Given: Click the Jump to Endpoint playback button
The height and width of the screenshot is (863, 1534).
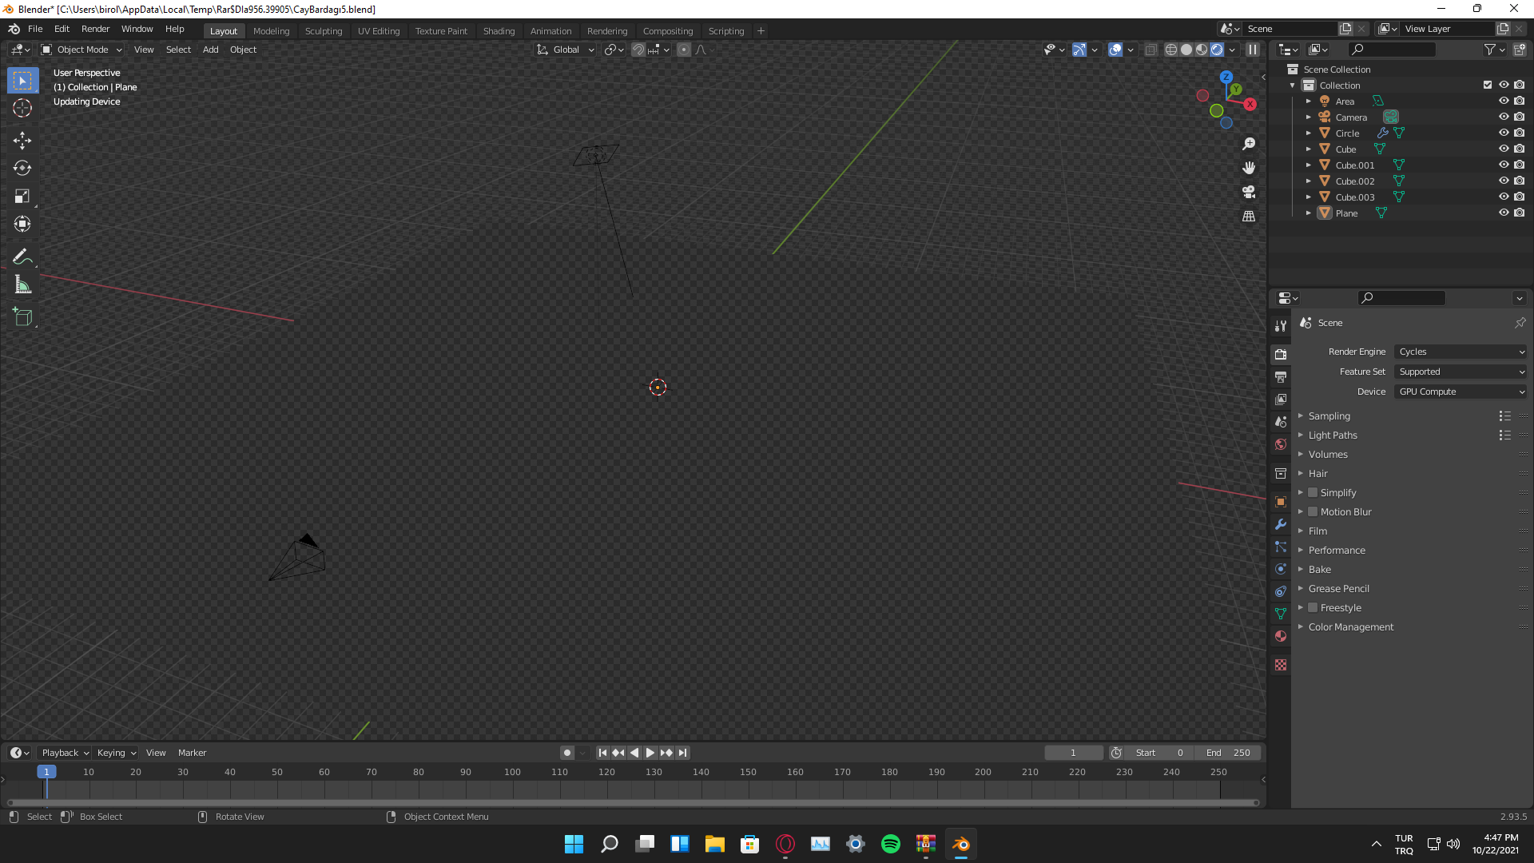Looking at the screenshot, I should [682, 752].
